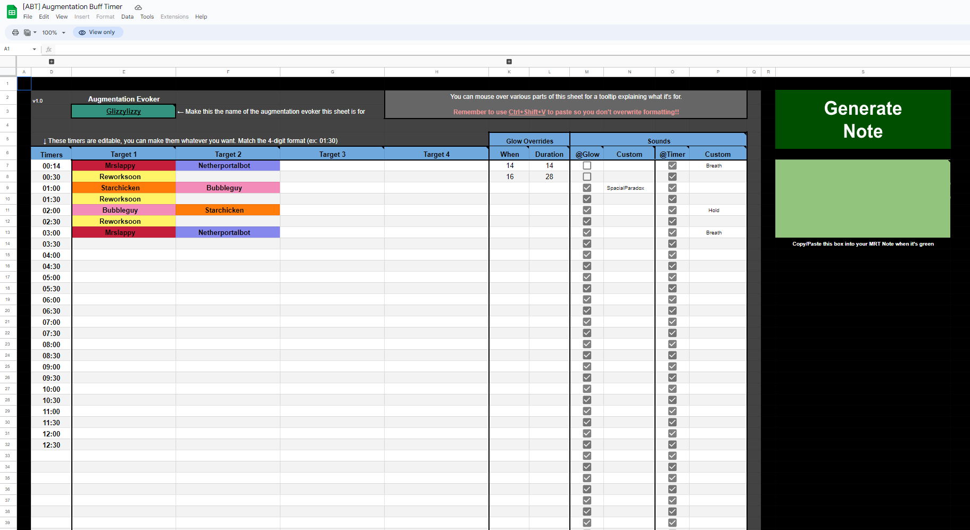The image size is (970, 530).
Task: Open the Data menu
Action: click(x=127, y=17)
